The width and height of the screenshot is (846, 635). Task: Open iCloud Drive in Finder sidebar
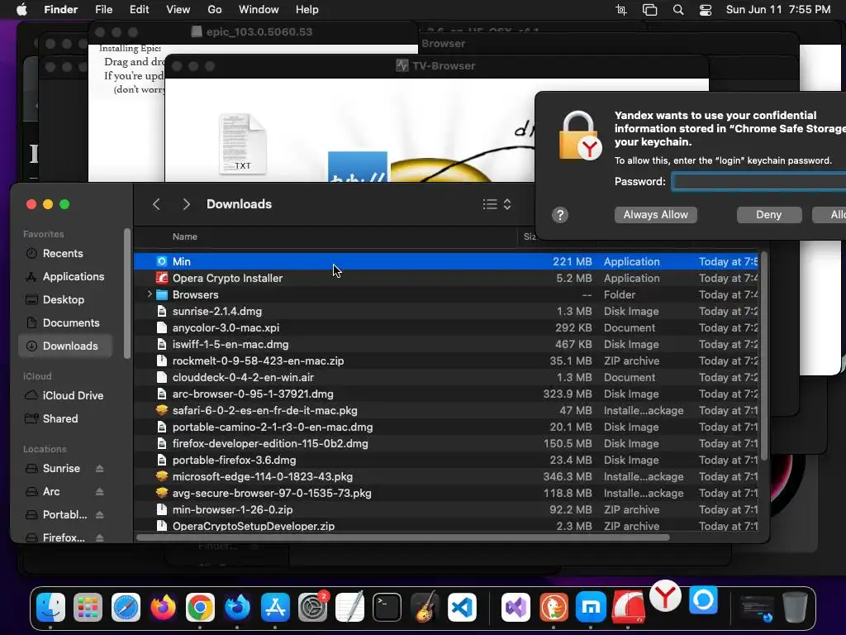(x=66, y=396)
